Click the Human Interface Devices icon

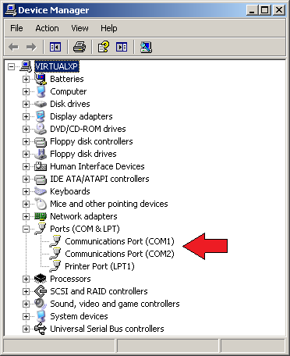click(x=41, y=166)
